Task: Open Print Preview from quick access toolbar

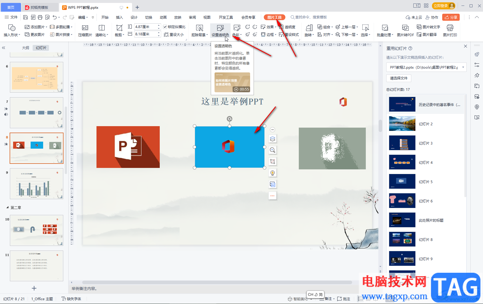Action: 47,17
